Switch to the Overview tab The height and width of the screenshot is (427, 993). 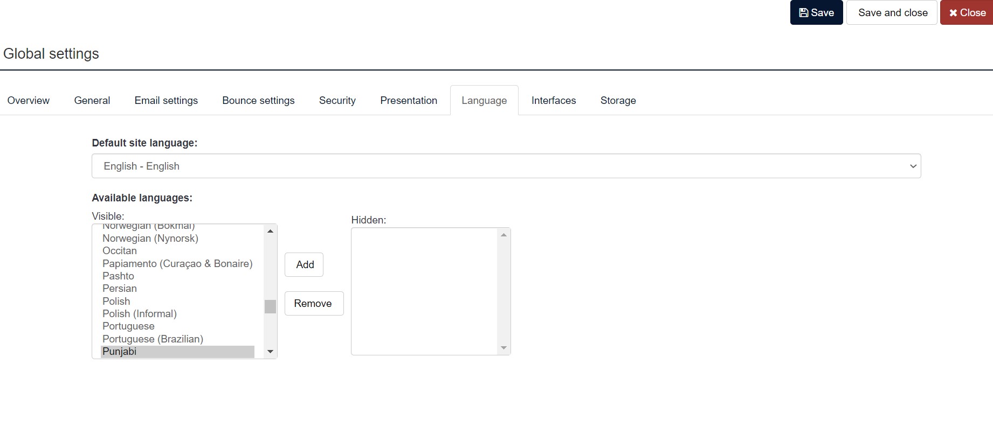(29, 101)
